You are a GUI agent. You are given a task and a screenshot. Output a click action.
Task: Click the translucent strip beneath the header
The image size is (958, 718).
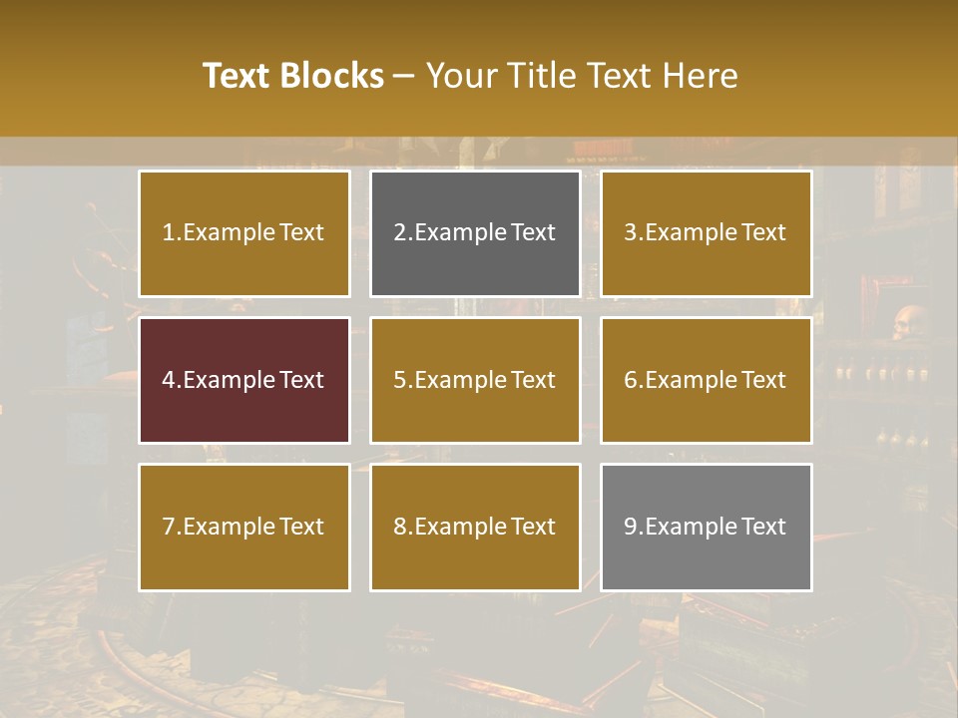point(479,152)
